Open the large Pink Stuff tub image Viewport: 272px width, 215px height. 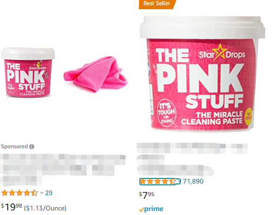(202, 74)
